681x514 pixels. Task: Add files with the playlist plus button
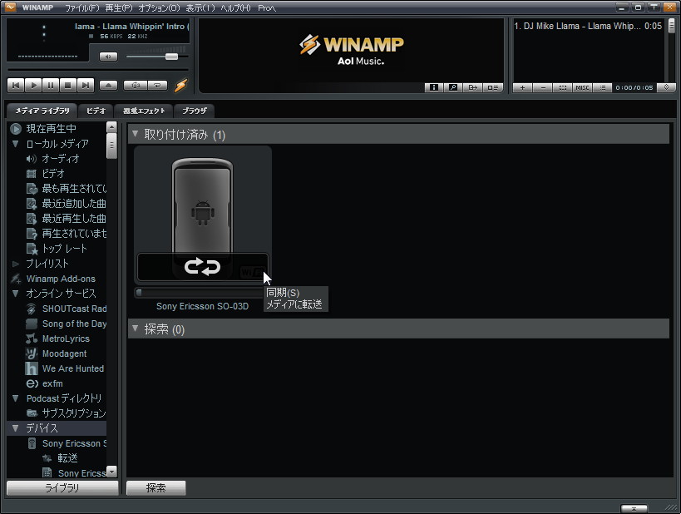point(522,87)
